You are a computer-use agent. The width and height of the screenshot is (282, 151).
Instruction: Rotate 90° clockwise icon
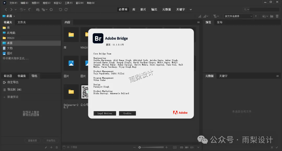click(66, 9)
